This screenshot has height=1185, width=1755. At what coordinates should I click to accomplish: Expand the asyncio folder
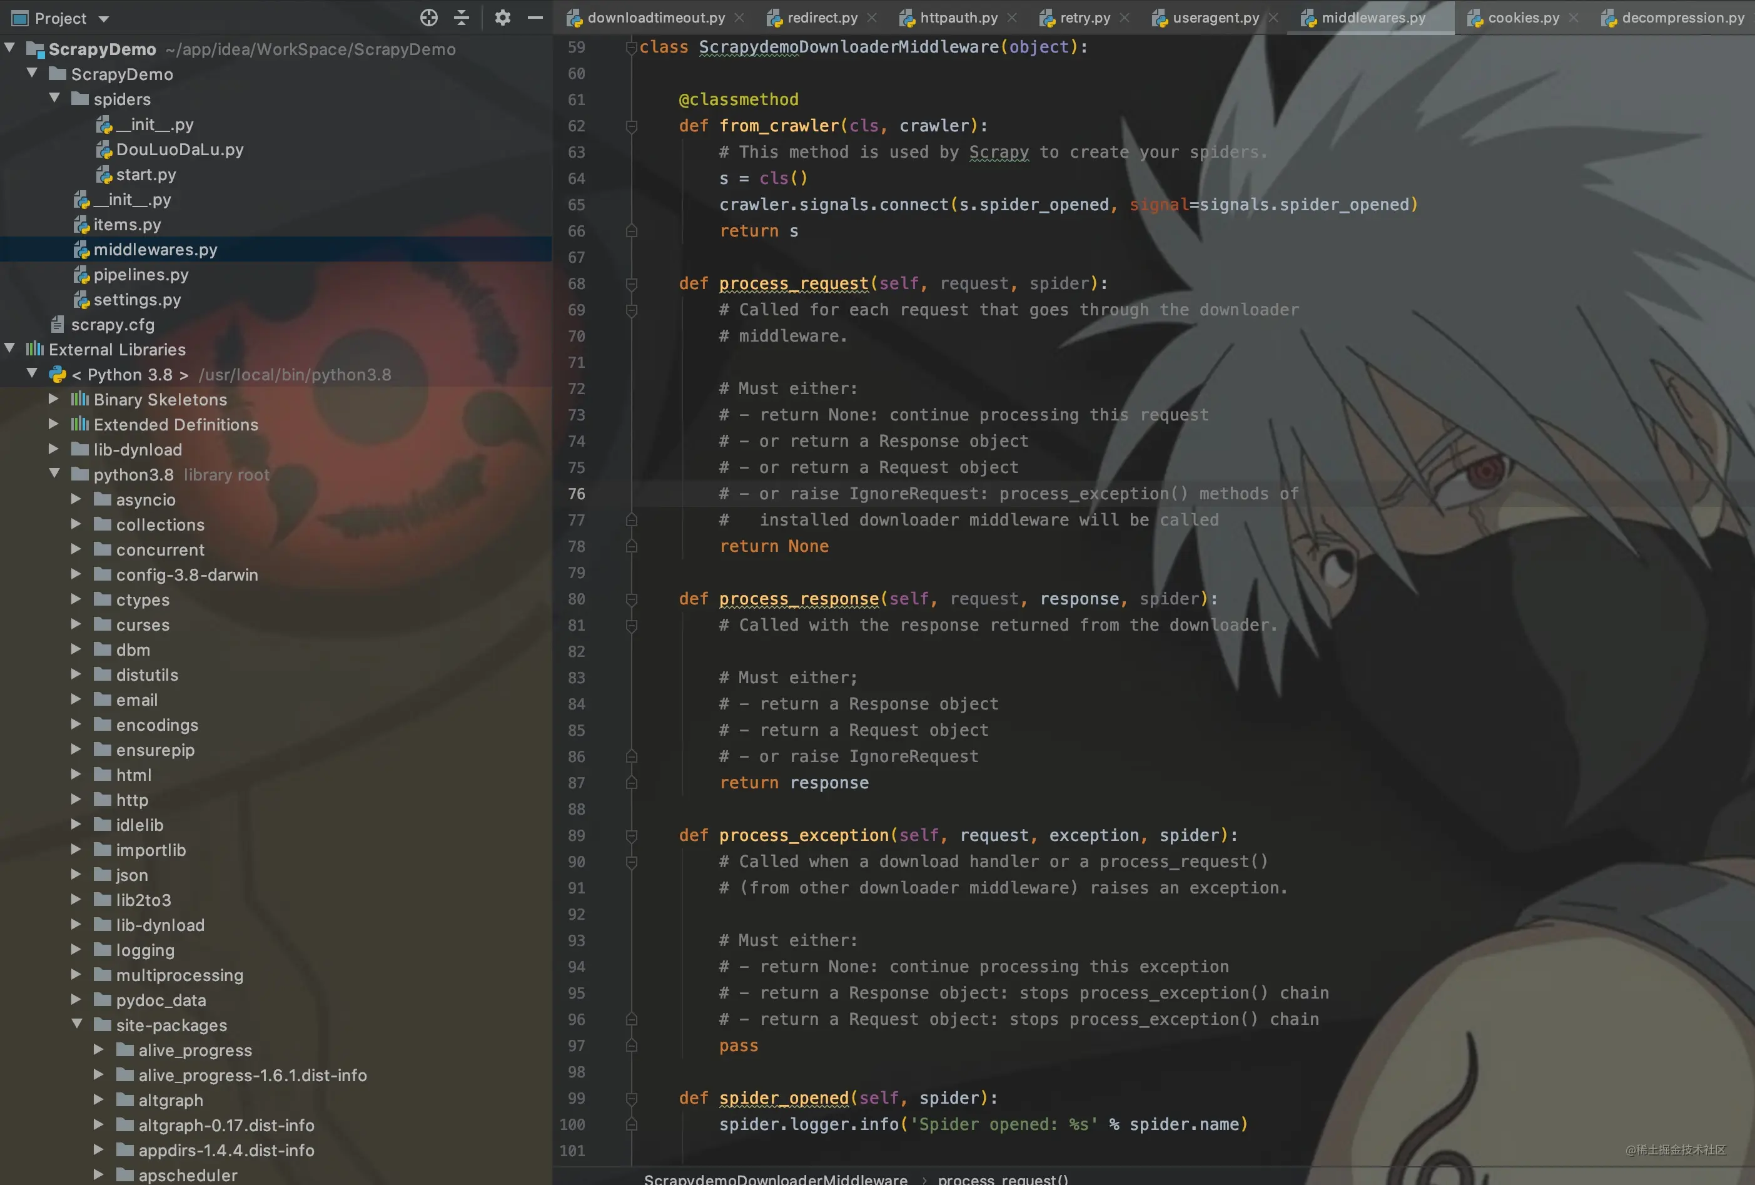(x=76, y=499)
